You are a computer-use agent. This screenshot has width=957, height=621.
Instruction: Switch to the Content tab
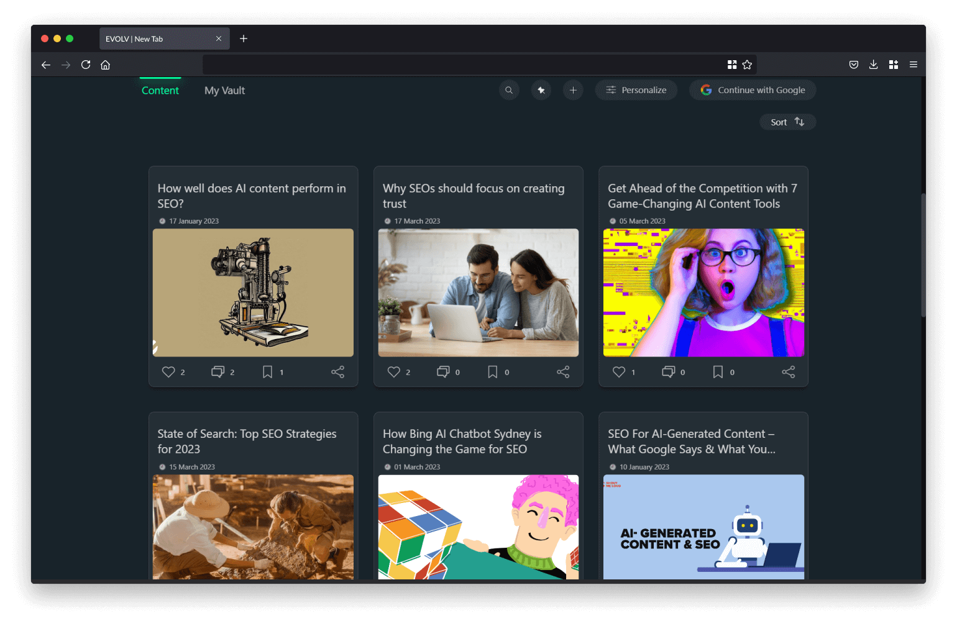tap(160, 90)
